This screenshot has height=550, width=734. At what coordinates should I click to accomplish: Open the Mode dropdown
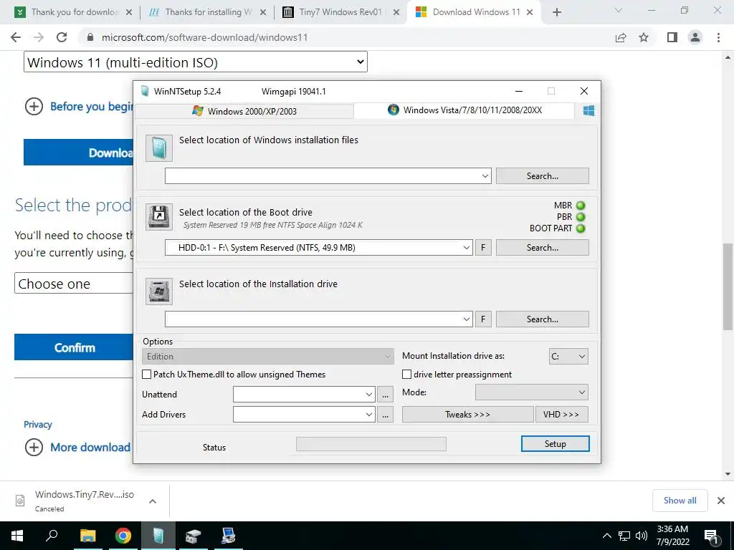(531, 392)
